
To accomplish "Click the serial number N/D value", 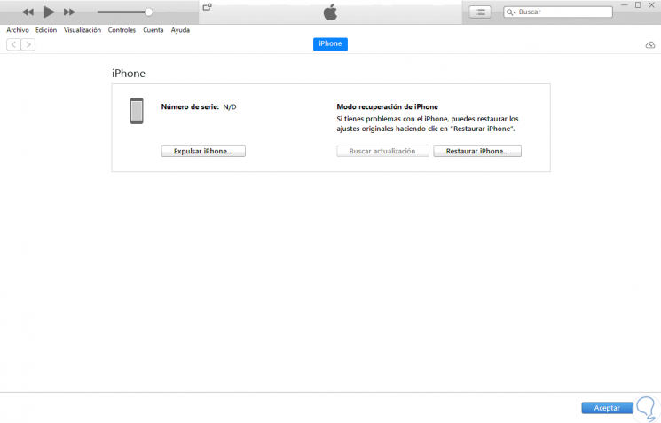I will click(230, 107).
